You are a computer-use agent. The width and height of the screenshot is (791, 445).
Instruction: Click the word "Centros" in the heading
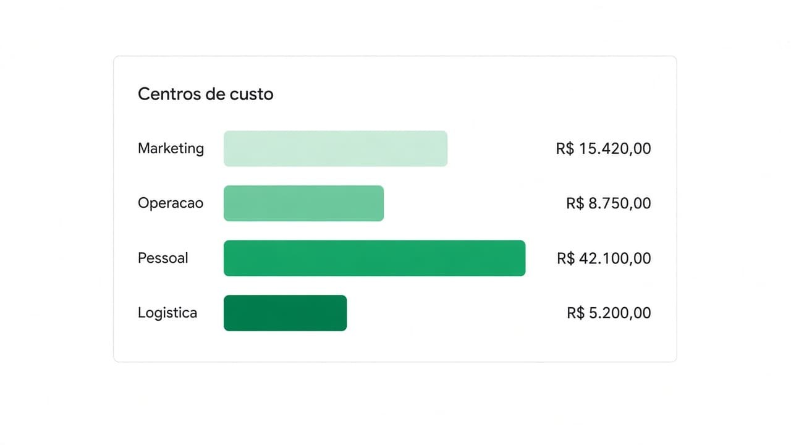coord(168,94)
